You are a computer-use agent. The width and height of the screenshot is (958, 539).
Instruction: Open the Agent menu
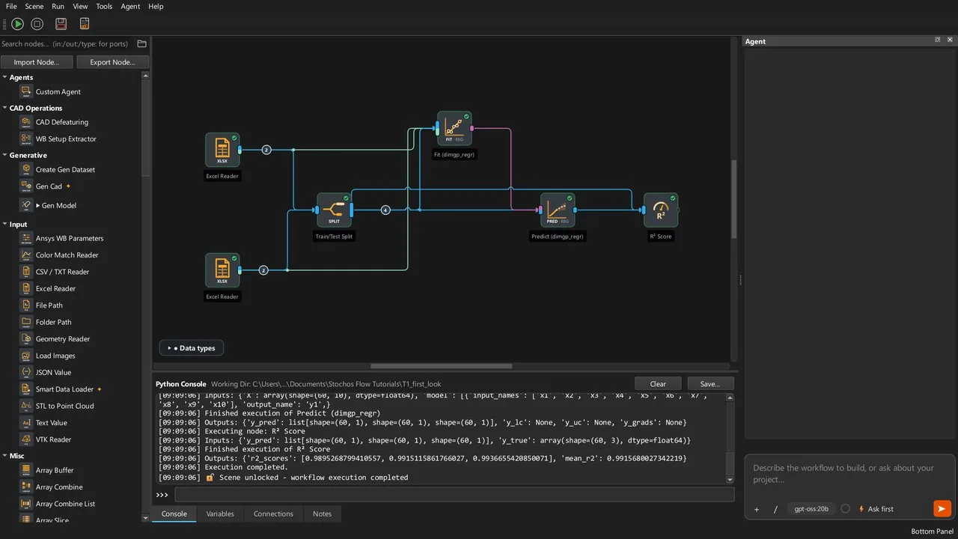tap(130, 6)
